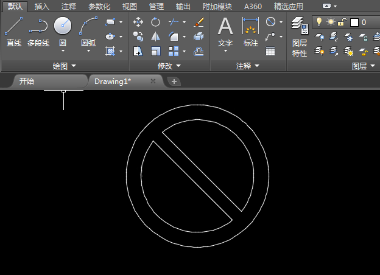Select the Offset tool icon
The image size is (380, 275).
tap(199, 51)
